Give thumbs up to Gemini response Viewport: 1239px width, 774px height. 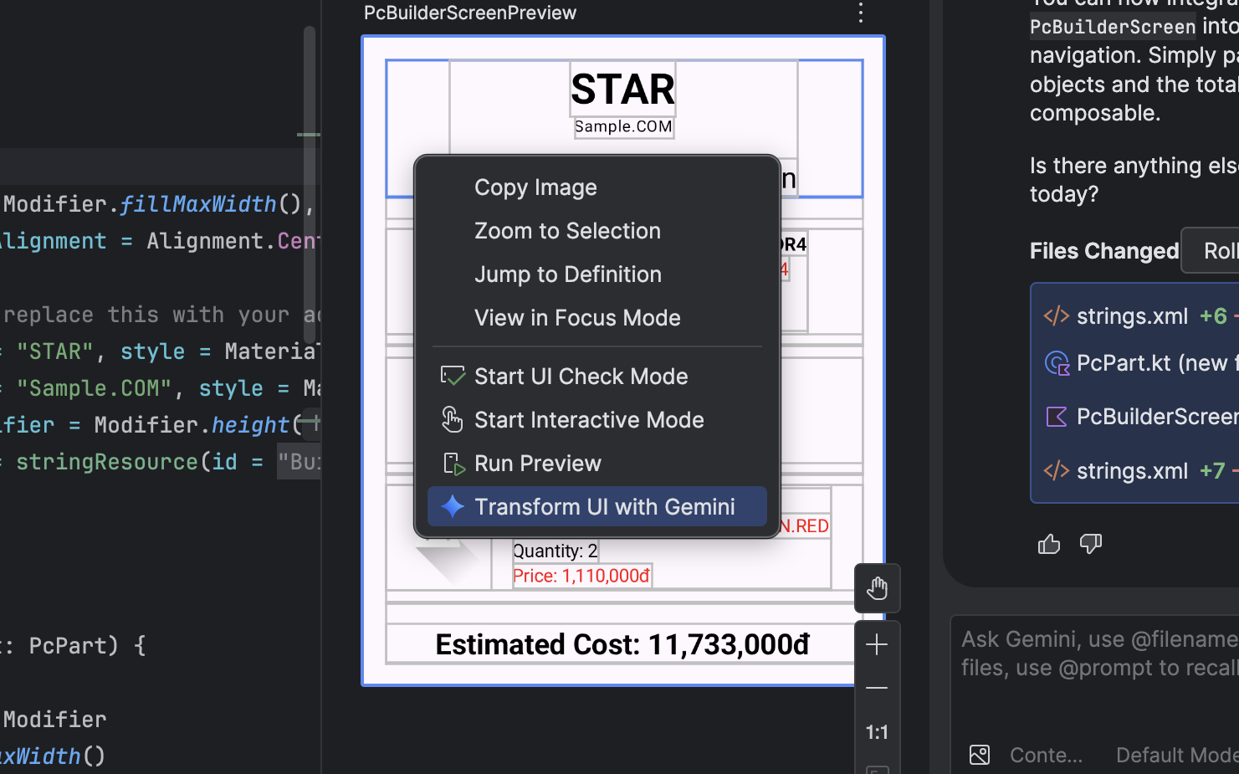pyautogui.click(x=1049, y=545)
